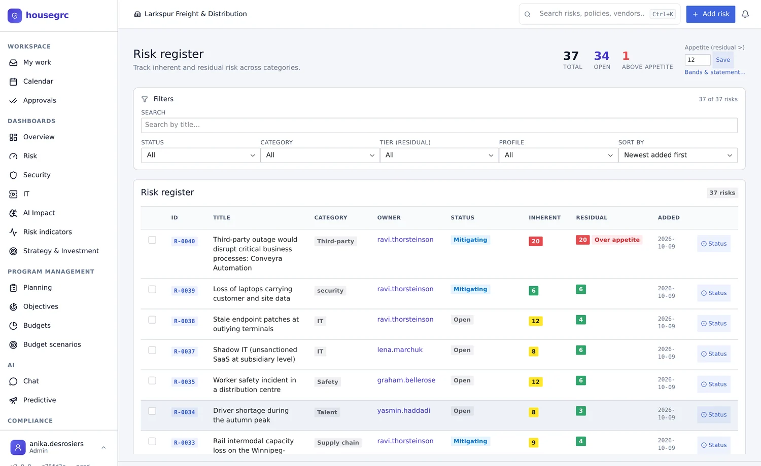Click yellow inherent score badge for R-0038
This screenshot has height=466, width=761.
pos(536,321)
